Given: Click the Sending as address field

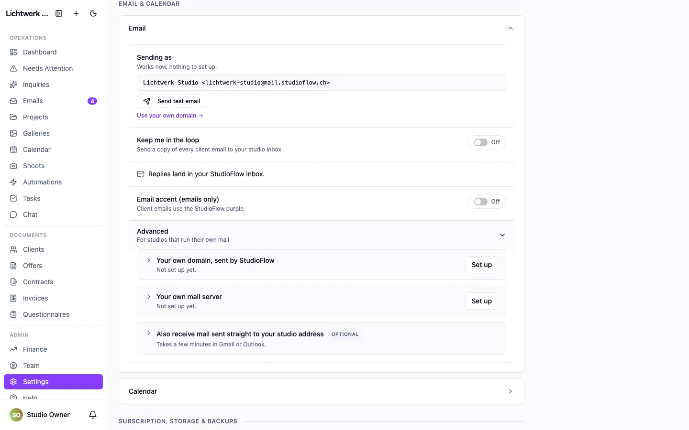Looking at the screenshot, I should point(322,83).
